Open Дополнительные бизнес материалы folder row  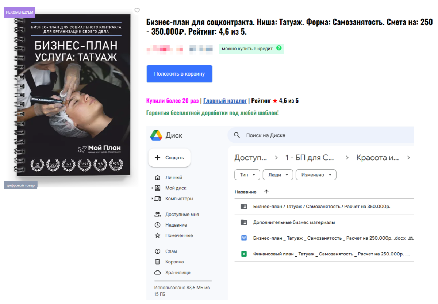(324, 222)
